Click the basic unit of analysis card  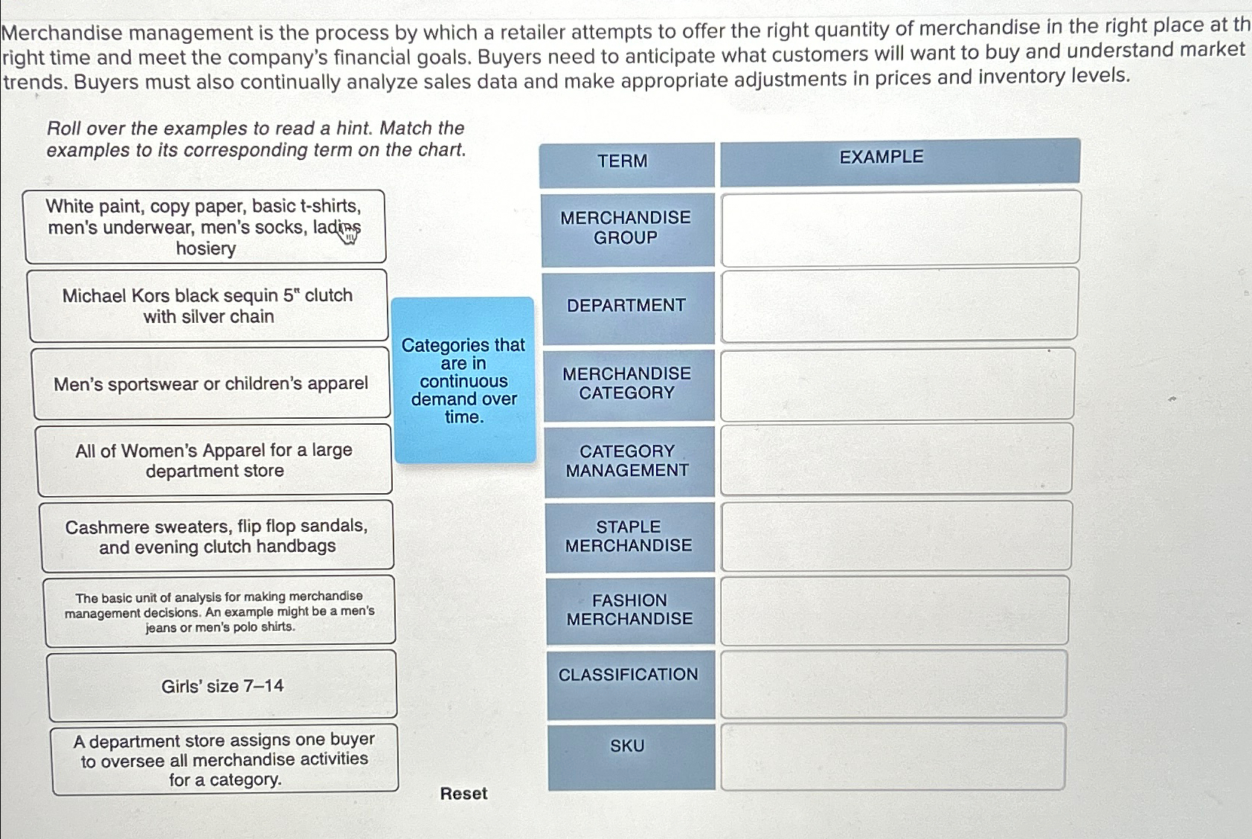[x=220, y=611]
